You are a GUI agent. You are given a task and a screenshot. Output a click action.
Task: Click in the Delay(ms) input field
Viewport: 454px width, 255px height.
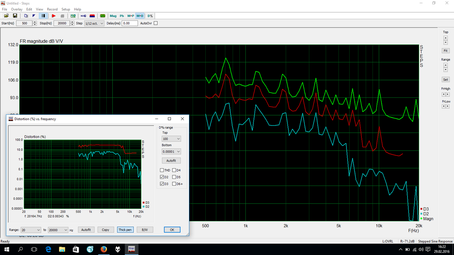130,23
